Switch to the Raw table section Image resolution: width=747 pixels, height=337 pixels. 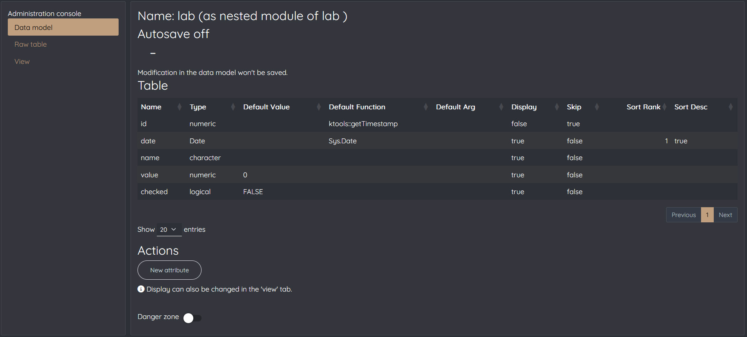pyautogui.click(x=31, y=44)
